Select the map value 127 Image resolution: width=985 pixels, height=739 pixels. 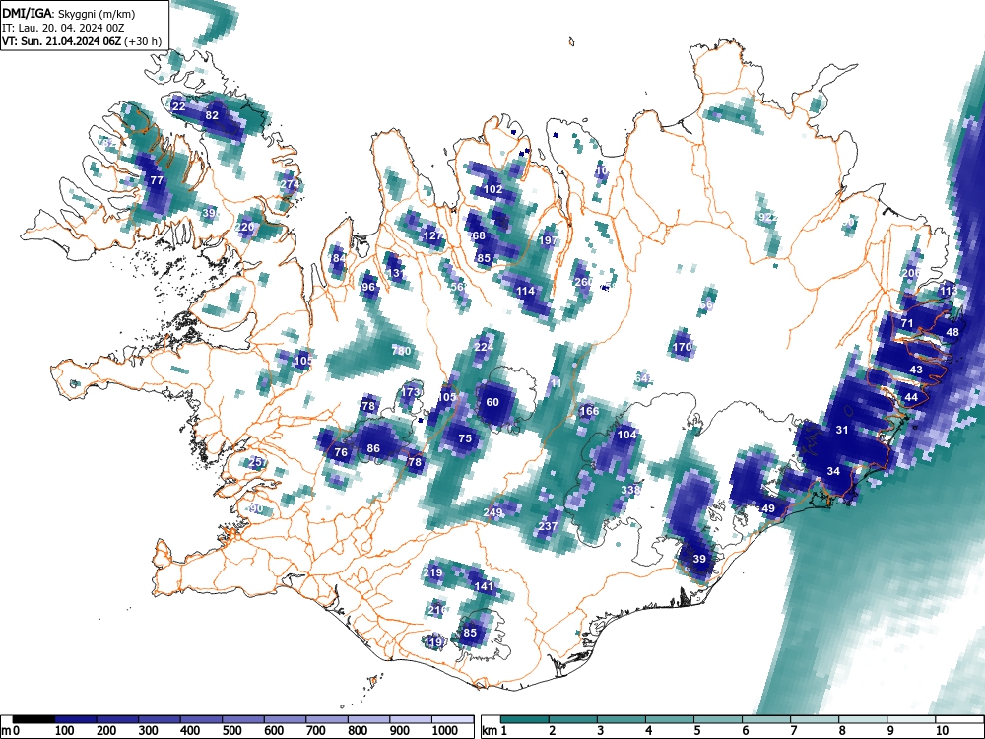[432, 235]
